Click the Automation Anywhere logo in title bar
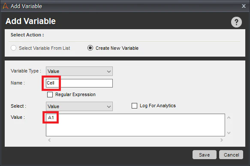The height and width of the screenshot is (166, 250). coord(5,6)
